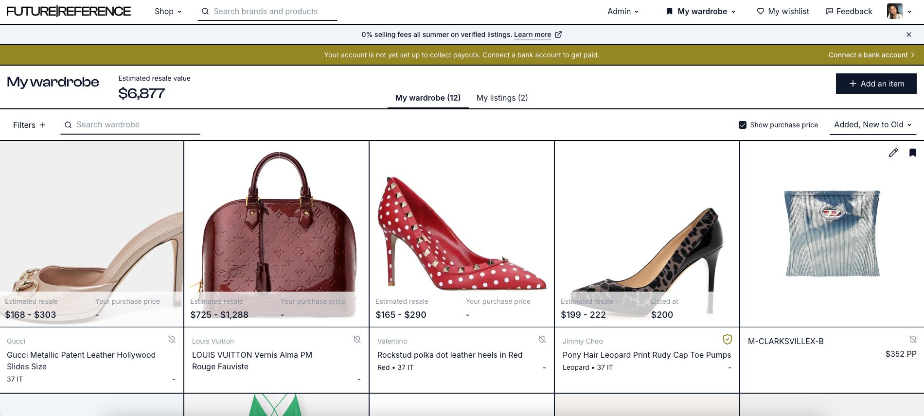Click the external link icon after Learn more
Image resolution: width=924 pixels, height=416 pixels.
(x=558, y=35)
